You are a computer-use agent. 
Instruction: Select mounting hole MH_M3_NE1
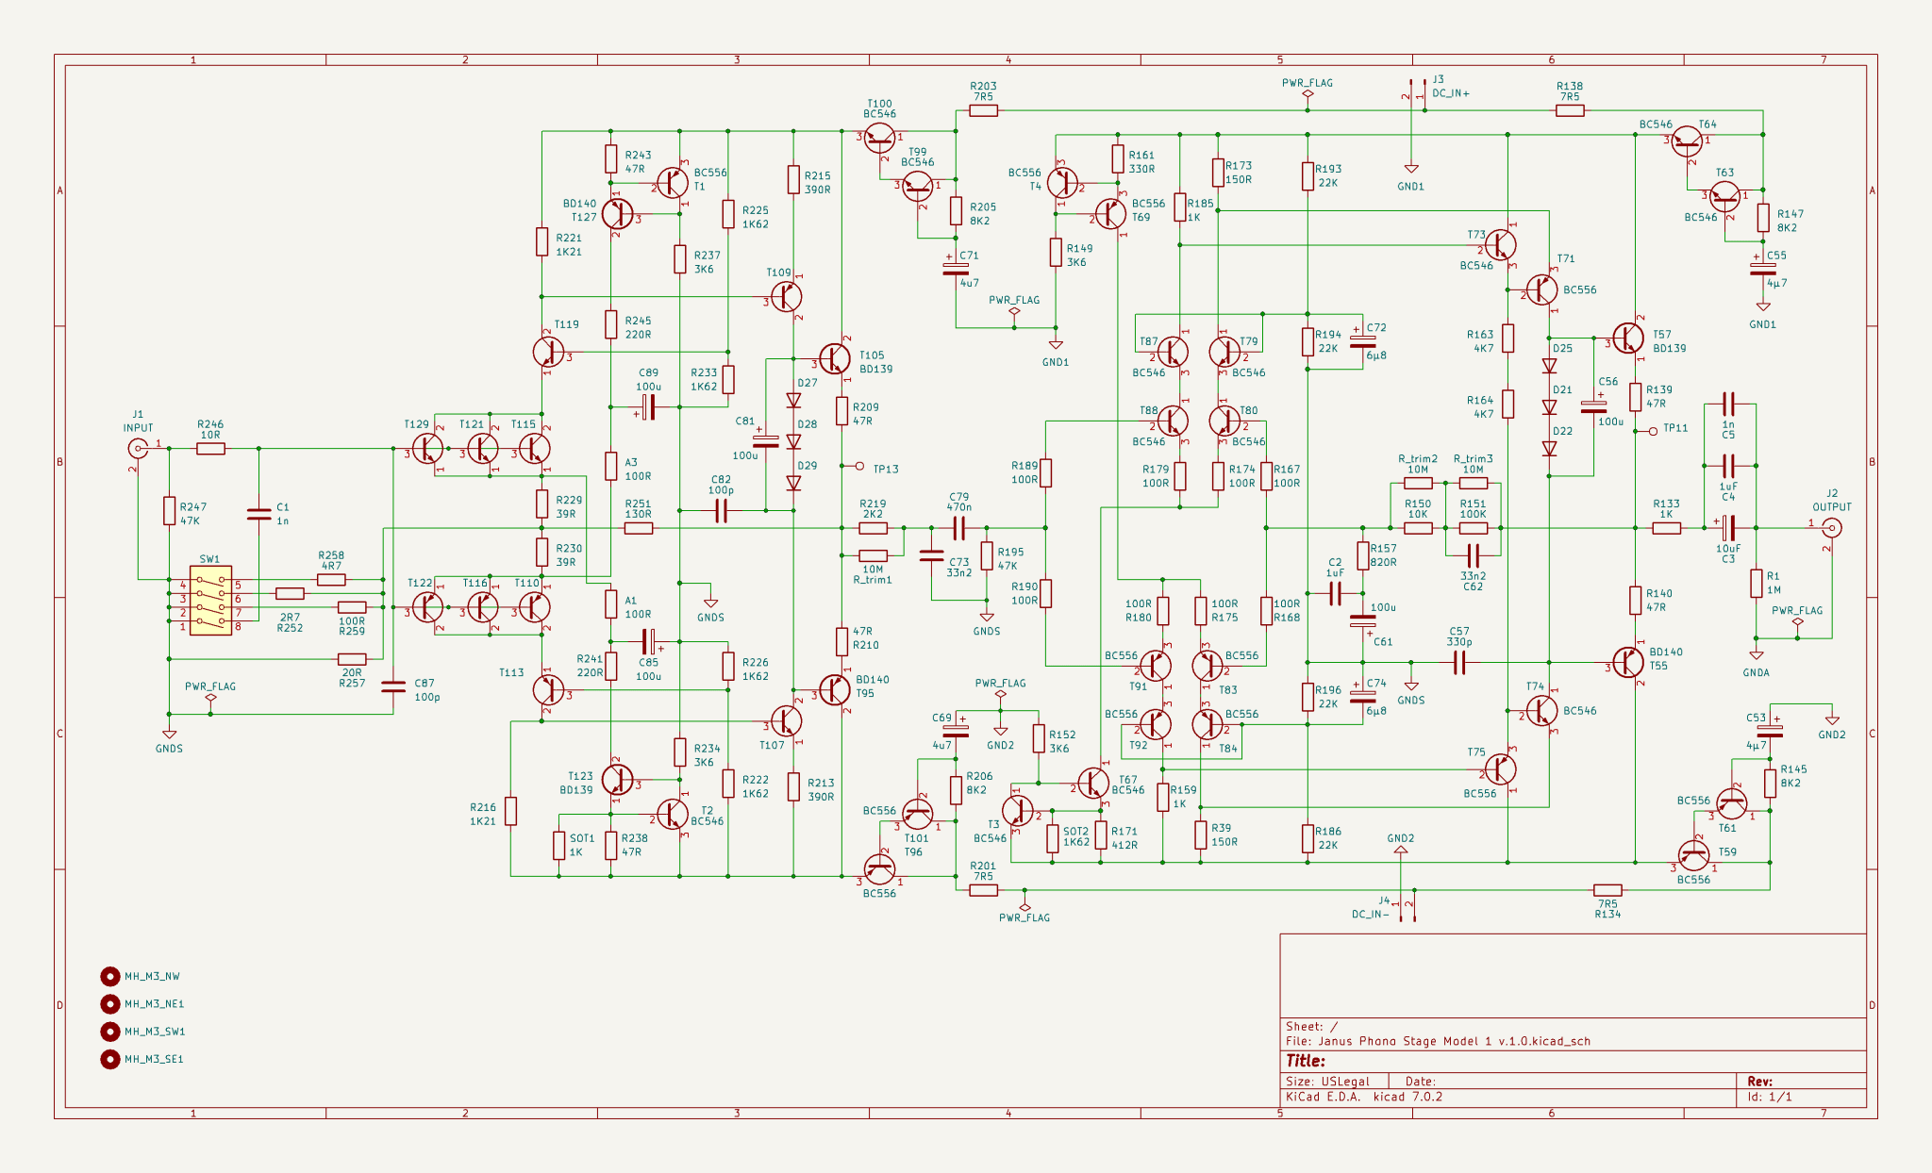(x=110, y=1003)
